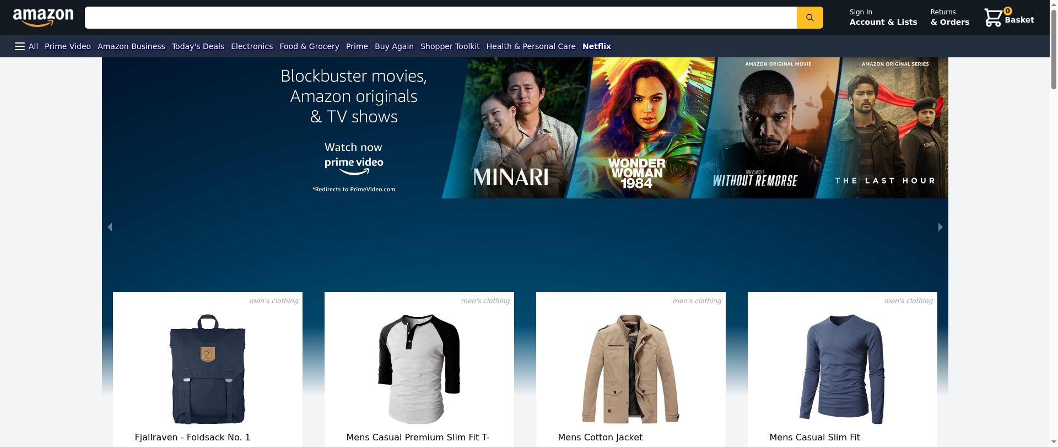1058x447 pixels.
Task: Focus the search input field
Action: point(441,18)
